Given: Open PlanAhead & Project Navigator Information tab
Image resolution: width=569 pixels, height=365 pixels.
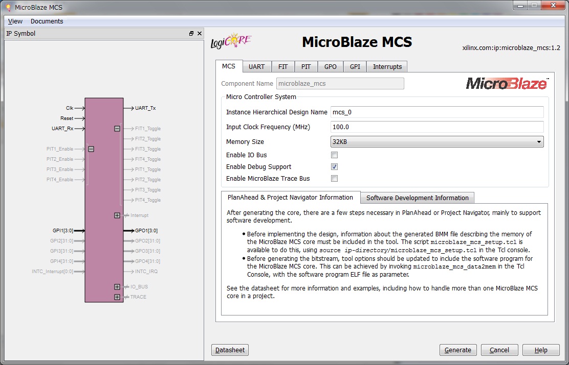Looking at the screenshot, I should click(x=290, y=198).
